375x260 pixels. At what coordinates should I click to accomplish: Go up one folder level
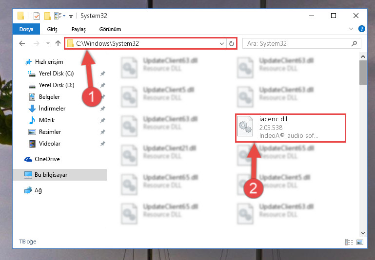tap(58, 43)
